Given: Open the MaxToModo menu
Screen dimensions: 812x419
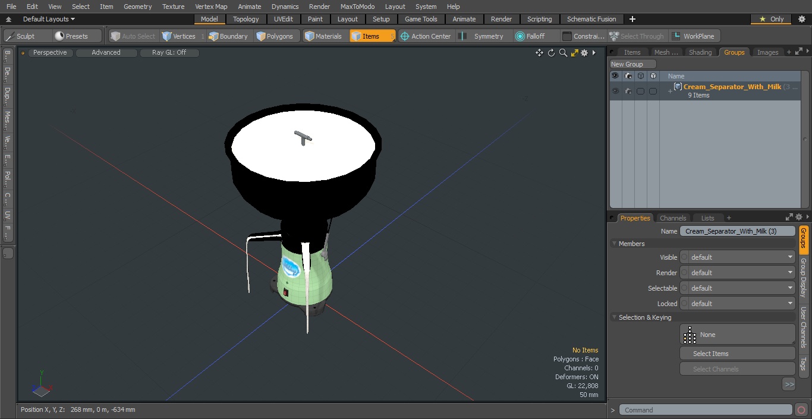Looking at the screenshot, I should [357, 7].
